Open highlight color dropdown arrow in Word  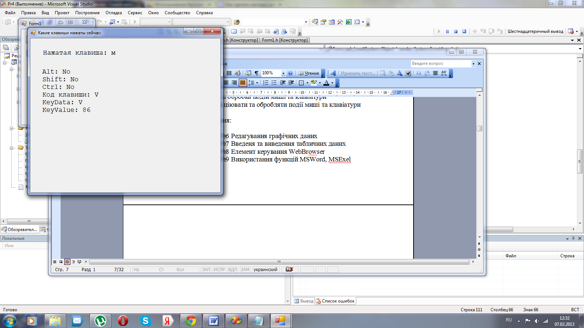pyautogui.click(x=320, y=83)
